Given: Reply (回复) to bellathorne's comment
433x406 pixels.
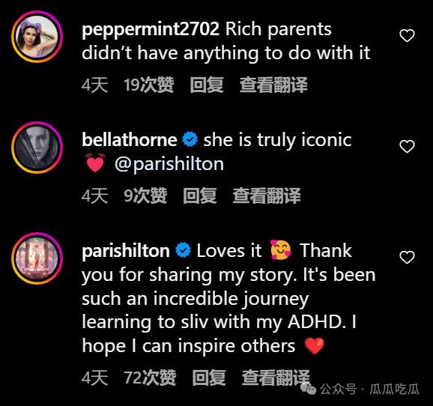Looking at the screenshot, I should [x=200, y=196].
